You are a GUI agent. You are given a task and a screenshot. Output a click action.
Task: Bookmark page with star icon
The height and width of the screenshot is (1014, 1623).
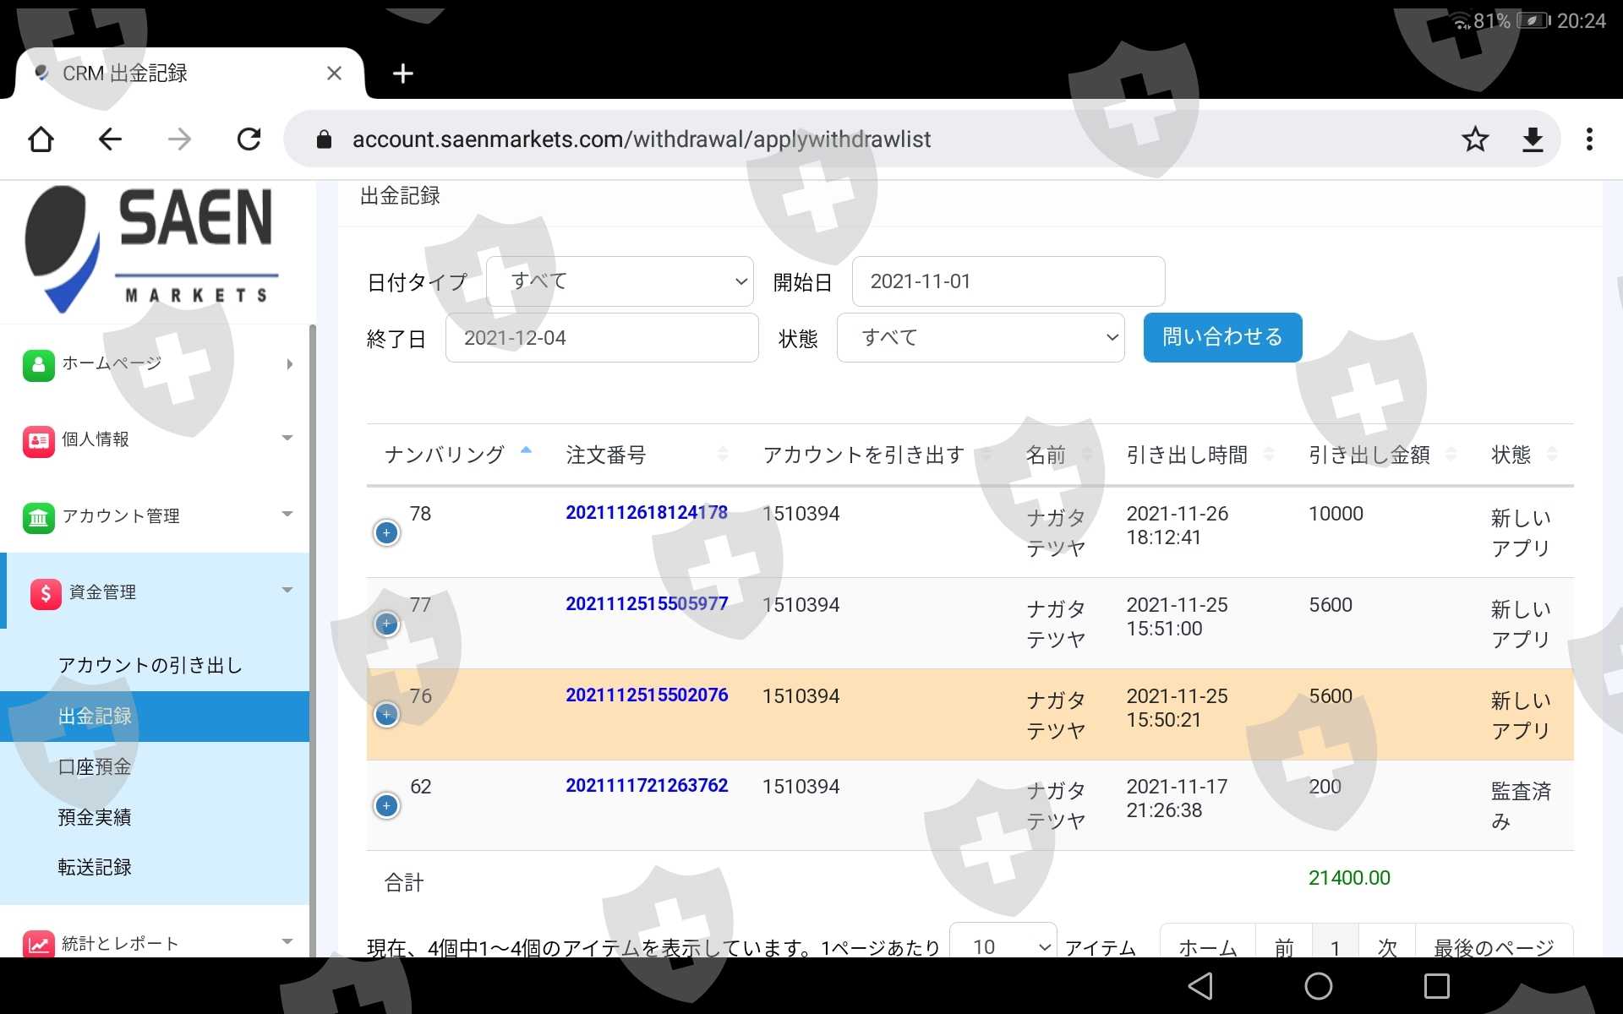pos(1475,139)
